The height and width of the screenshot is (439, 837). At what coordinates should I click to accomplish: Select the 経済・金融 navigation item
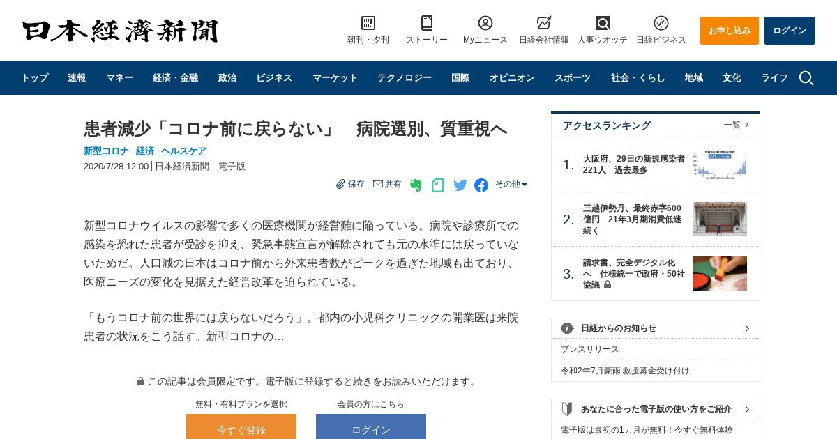click(175, 78)
